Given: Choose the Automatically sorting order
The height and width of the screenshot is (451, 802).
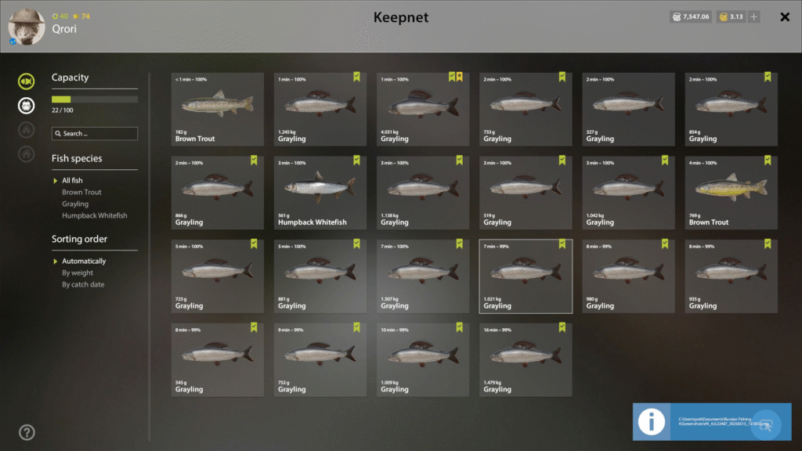Looking at the screenshot, I should pyautogui.click(x=84, y=261).
